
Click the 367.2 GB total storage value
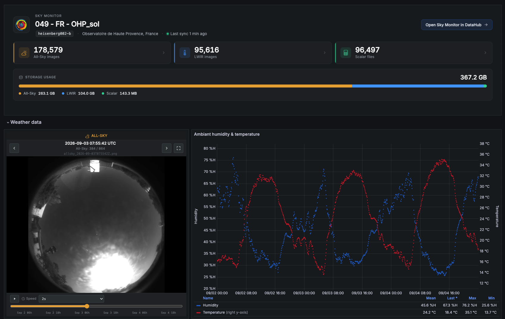click(473, 77)
